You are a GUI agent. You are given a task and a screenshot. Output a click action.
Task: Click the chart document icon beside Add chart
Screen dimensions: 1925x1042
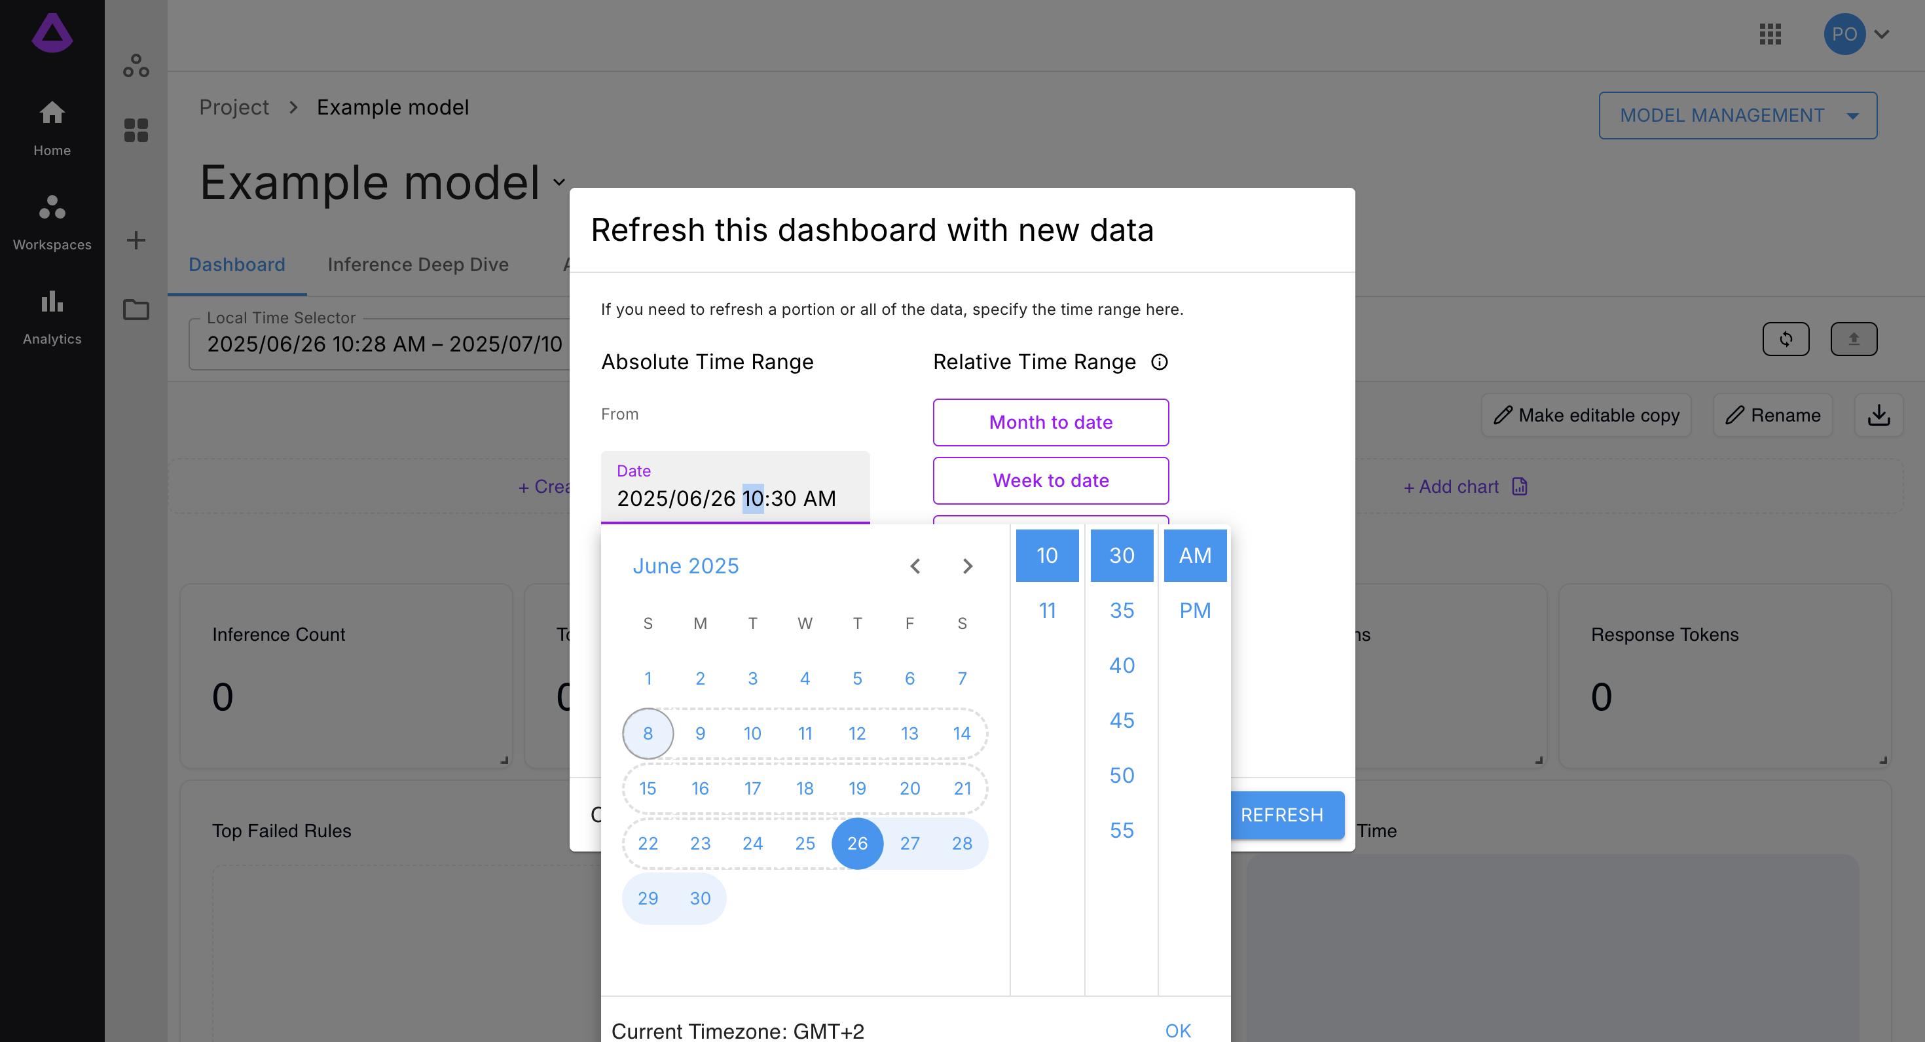tap(1519, 486)
